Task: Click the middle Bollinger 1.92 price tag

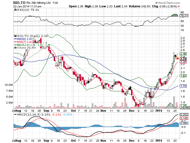Action: pyautogui.click(x=183, y=76)
